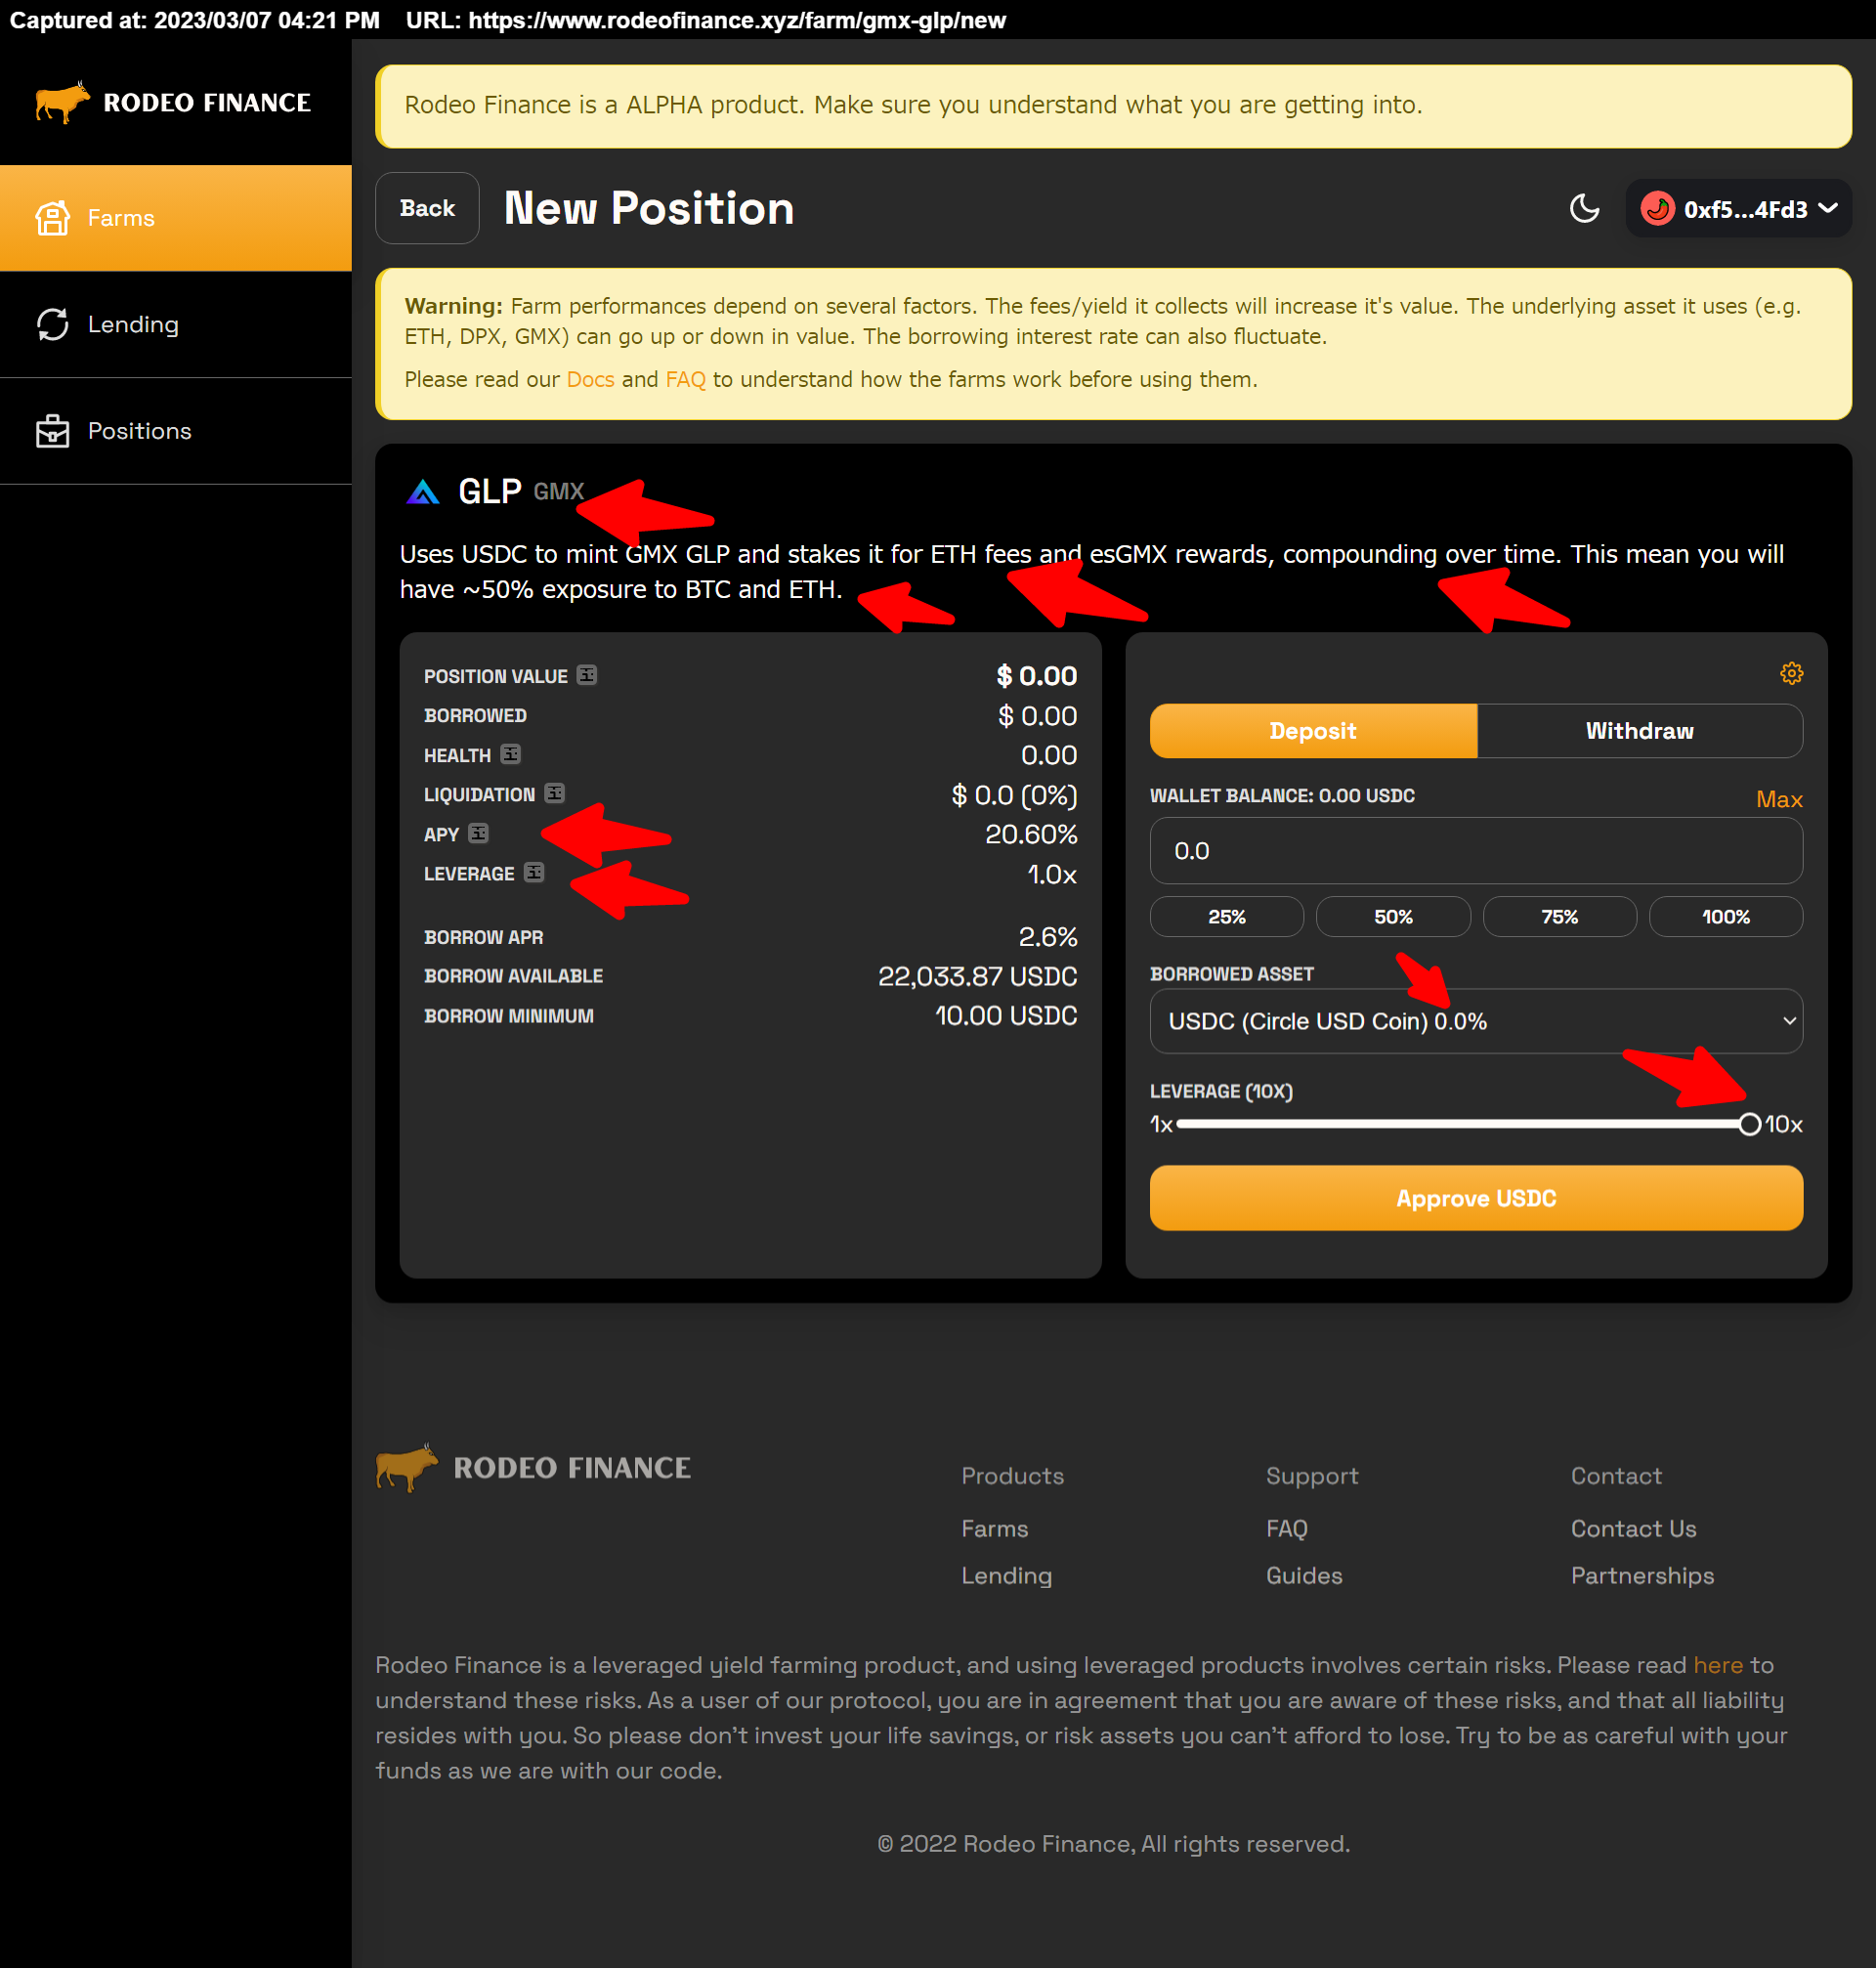Open the footer Partnerships link
Viewport: 1876px width, 1969px height.
click(x=1642, y=1575)
